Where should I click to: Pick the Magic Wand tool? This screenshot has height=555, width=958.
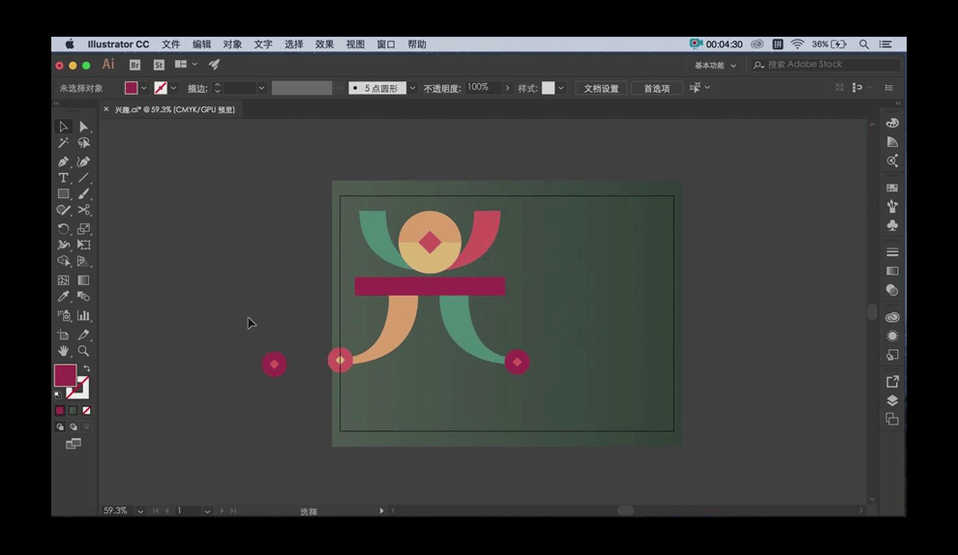click(63, 143)
